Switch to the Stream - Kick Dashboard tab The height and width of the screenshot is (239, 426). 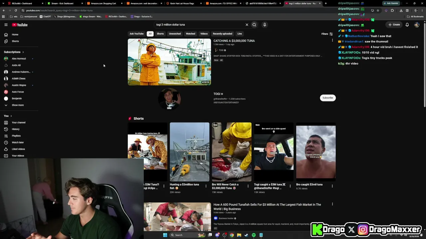click(x=65, y=3)
